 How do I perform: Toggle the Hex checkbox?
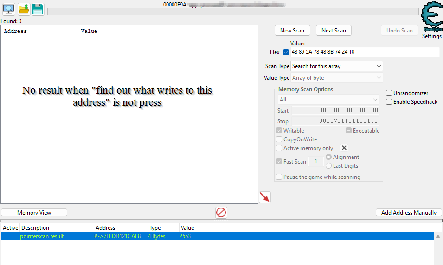pos(286,52)
